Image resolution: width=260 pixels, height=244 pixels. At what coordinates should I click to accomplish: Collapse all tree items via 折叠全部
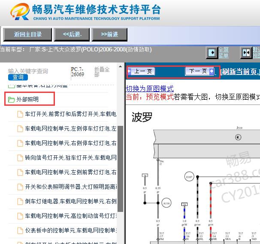[x=102, y=72]
